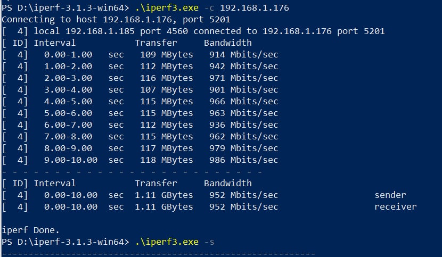Click the bottom PS D:\iperf-3.1.3-win64> prompt
This screenshot has height=257, width=442.
(65, 242)
